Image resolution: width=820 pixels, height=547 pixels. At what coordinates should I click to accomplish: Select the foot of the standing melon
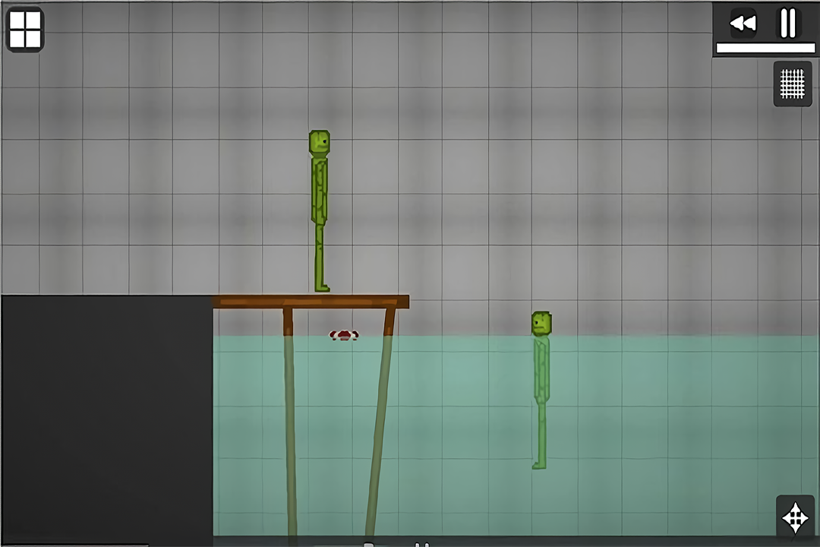click(x=323, y=288)
